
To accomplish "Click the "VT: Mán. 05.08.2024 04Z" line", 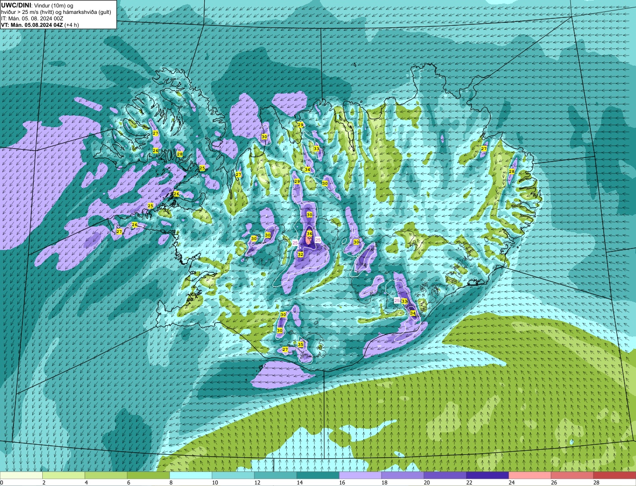I will (x=32, y=25).
